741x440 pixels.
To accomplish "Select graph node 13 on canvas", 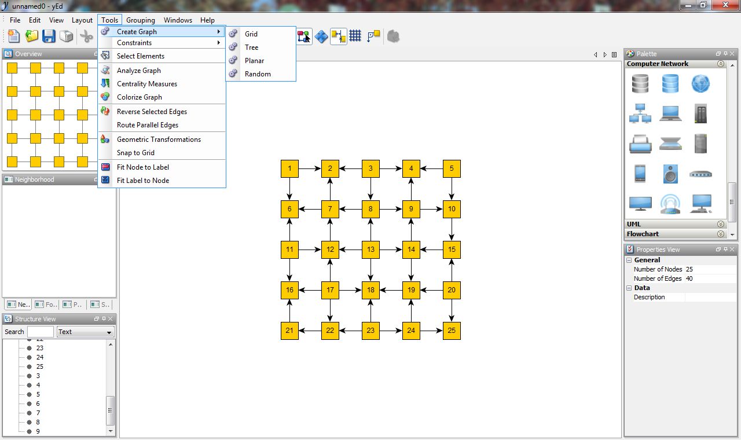I will coord(370,250).
